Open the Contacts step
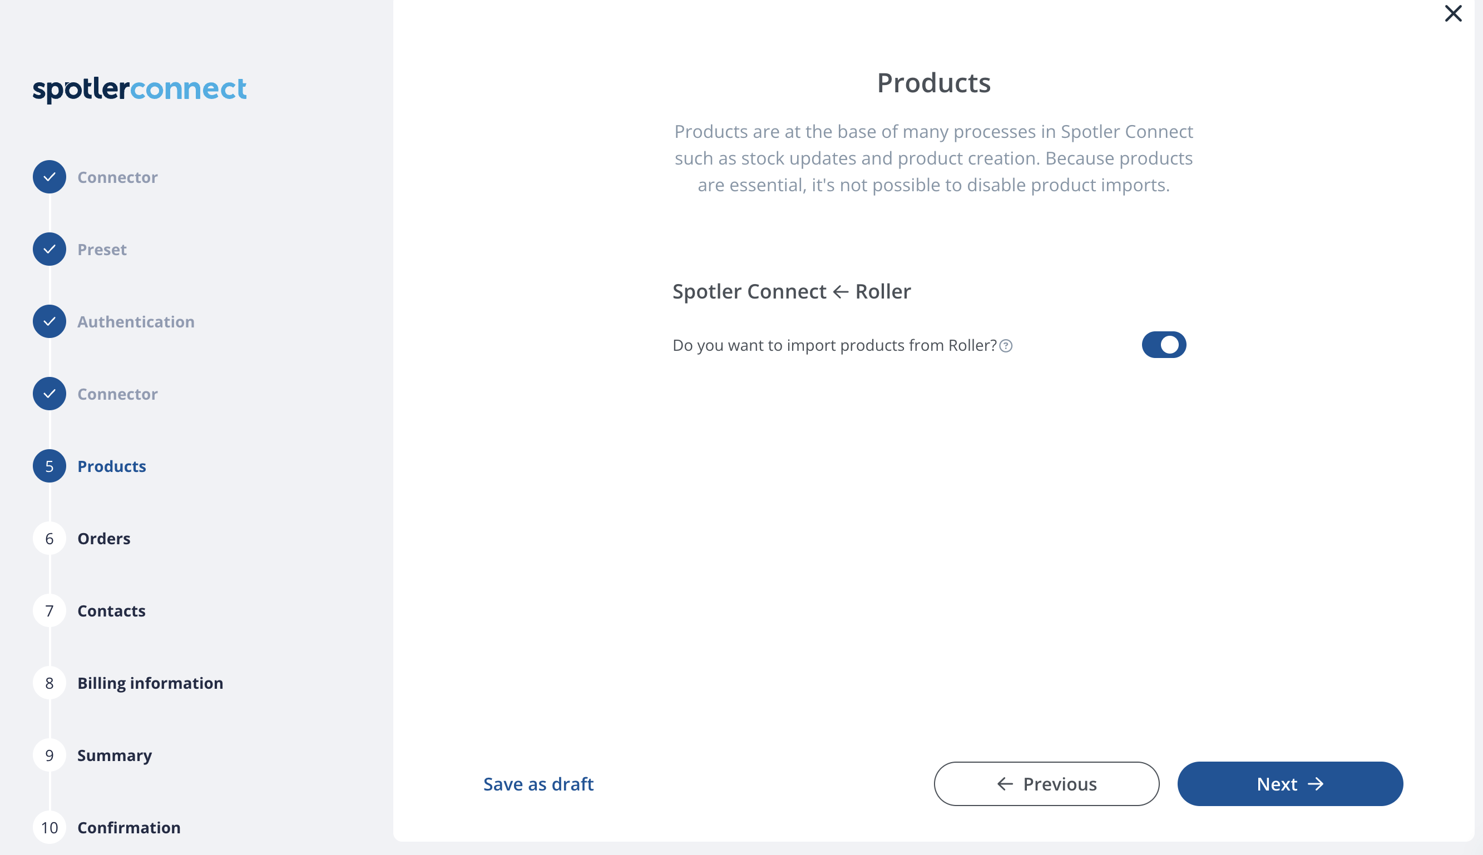Image resolution: width=1483 pixels, height=855 pixels. pyautogui.click(x=112, y=611)
